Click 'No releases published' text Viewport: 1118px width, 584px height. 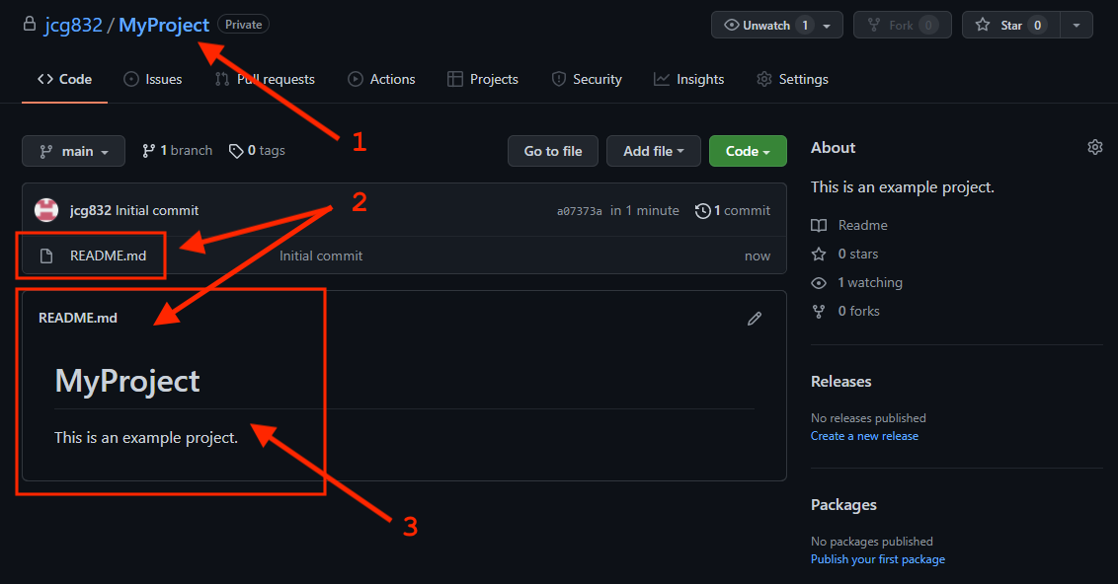coord(868,418)
